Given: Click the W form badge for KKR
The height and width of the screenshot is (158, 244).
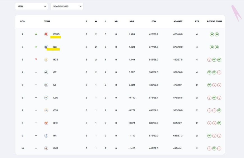Looking at the screenshot, I should 214,148.
